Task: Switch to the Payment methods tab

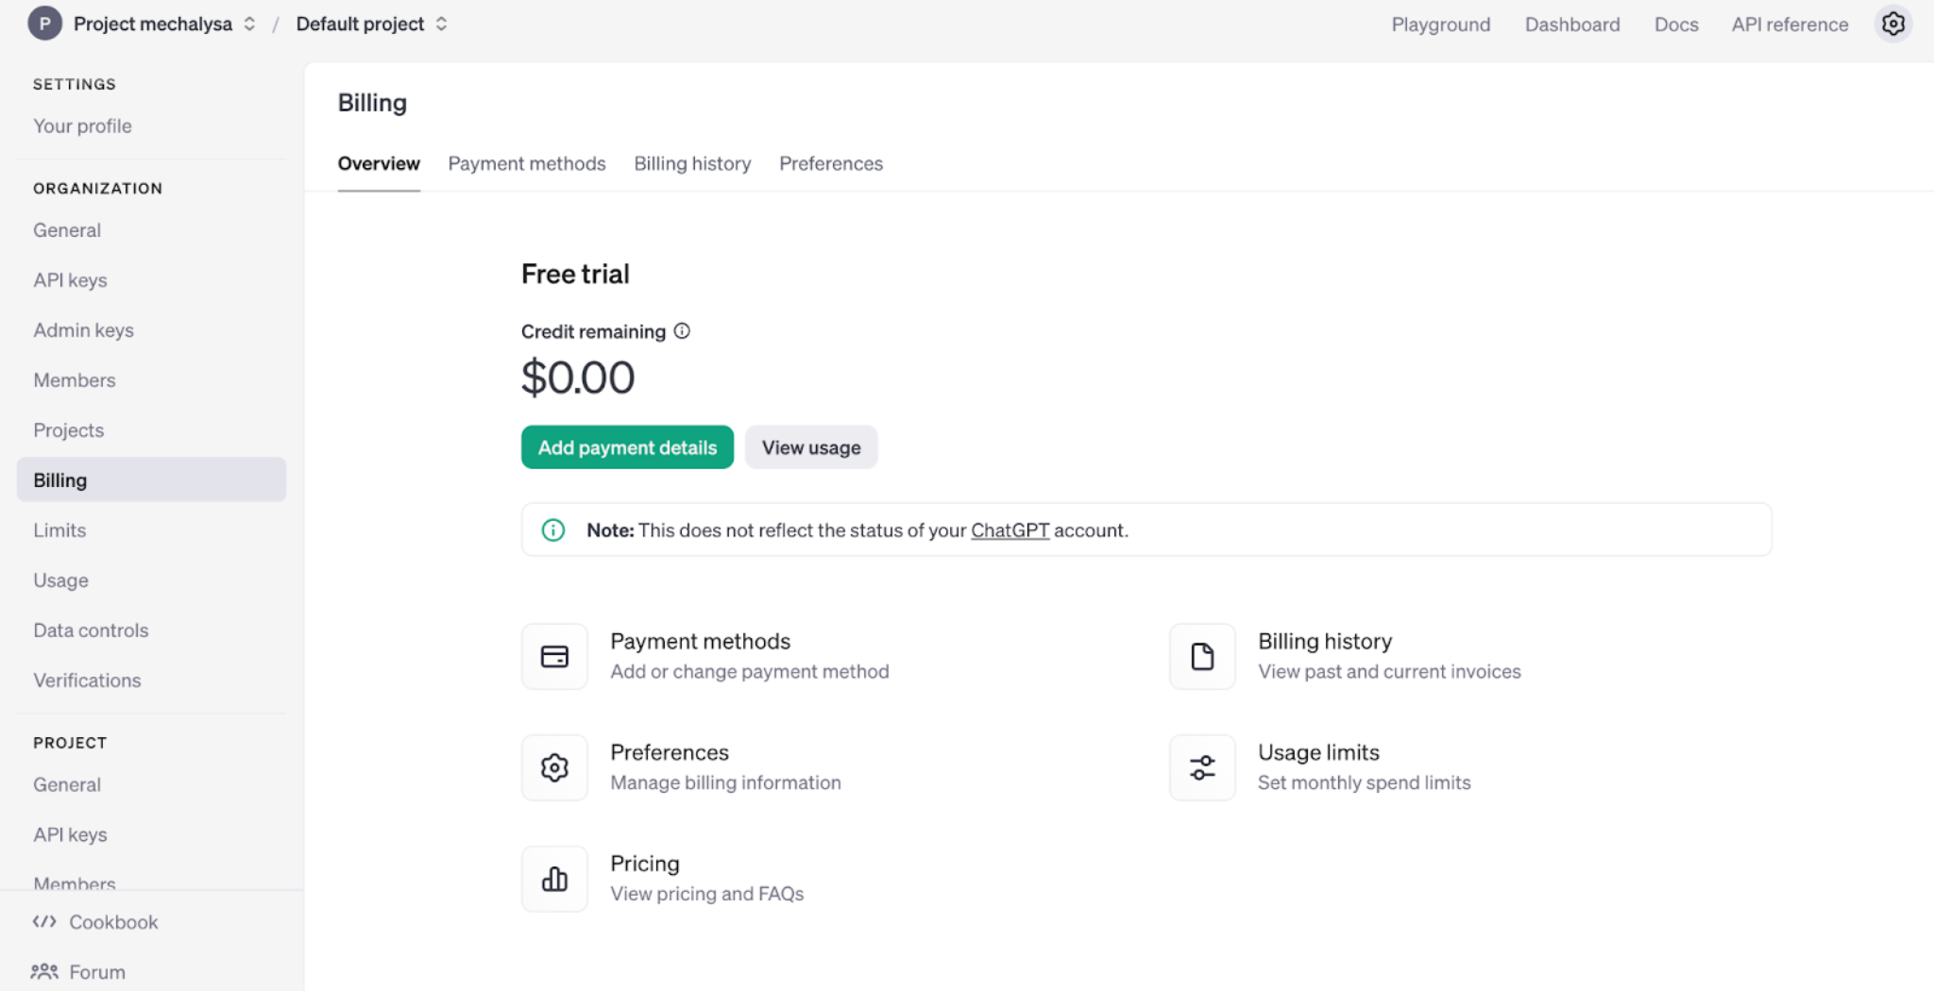Action: point(527,163)
